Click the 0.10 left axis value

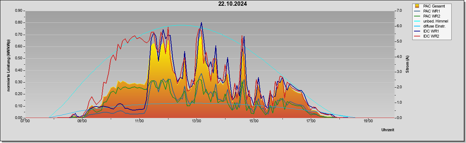coord(19,106)
